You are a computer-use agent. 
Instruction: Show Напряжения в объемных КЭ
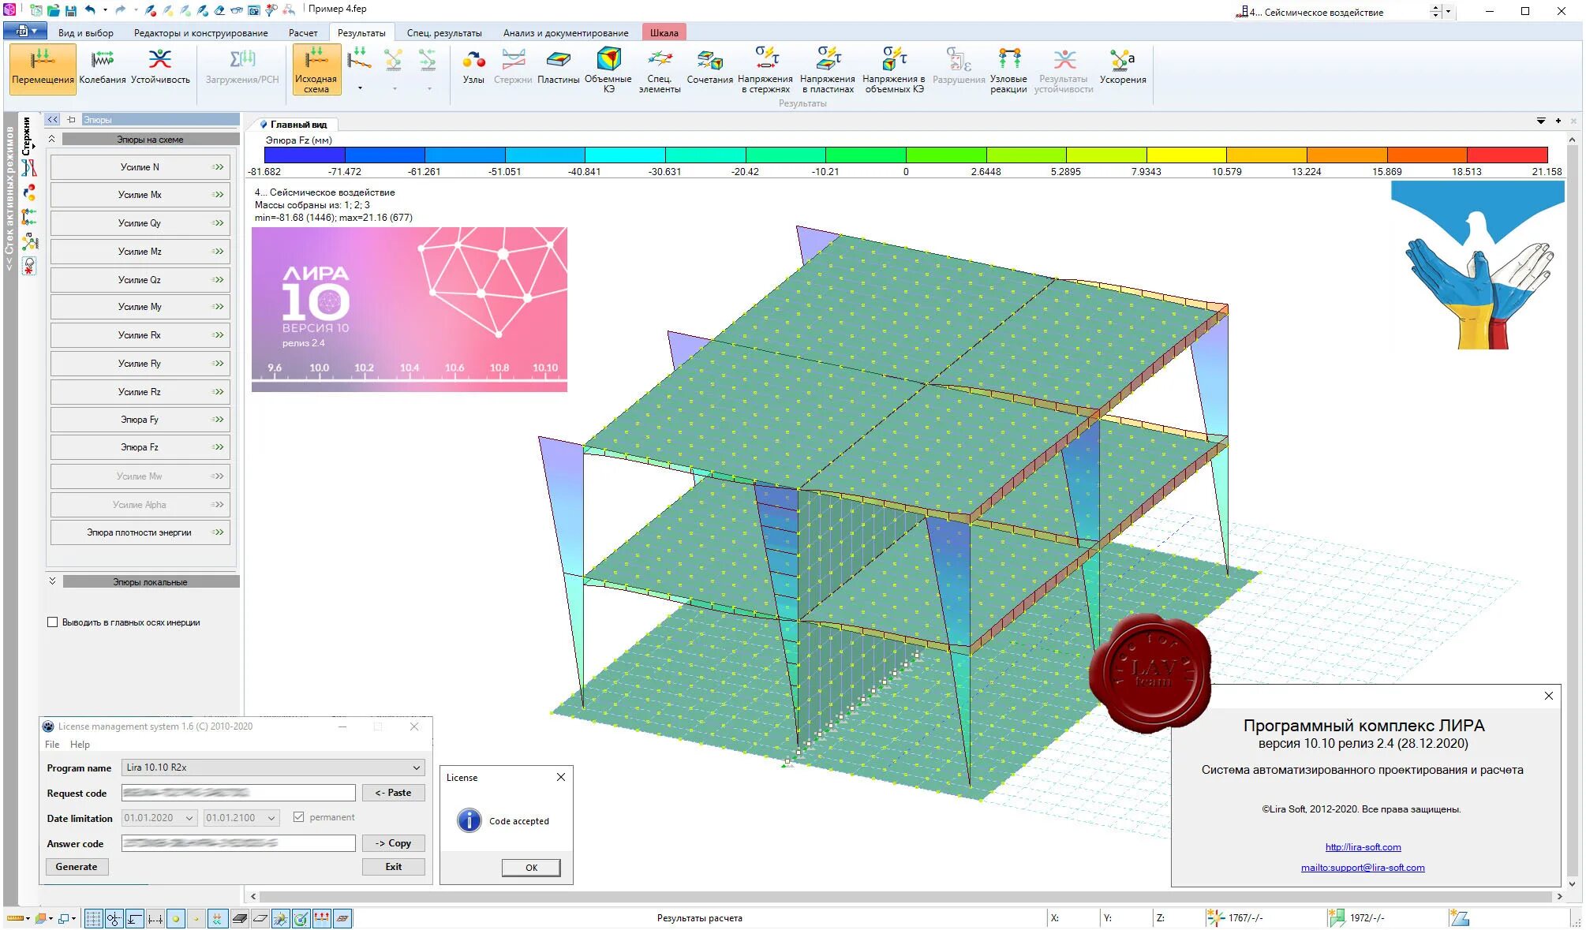894,69
